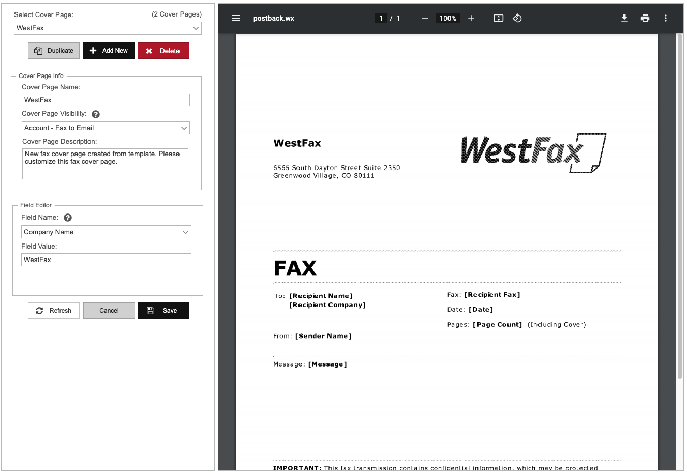Expand the Select Cover Page dropdown
This screenshot has width=687, height=473.
coord(108,28)
